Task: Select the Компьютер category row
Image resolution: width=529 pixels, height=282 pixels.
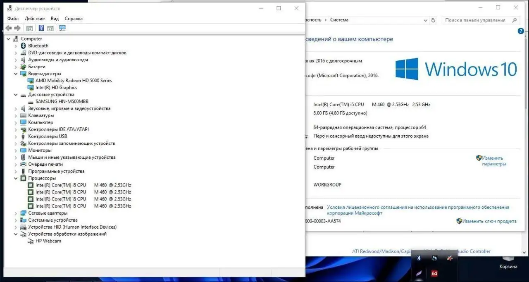Action: [x=41, y=122]
